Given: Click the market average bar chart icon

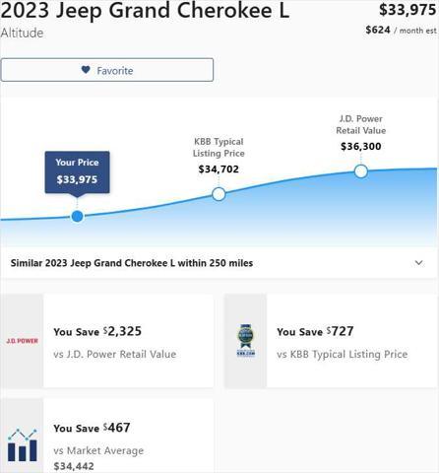Looking at the screenshot, I should click(23, 444).
